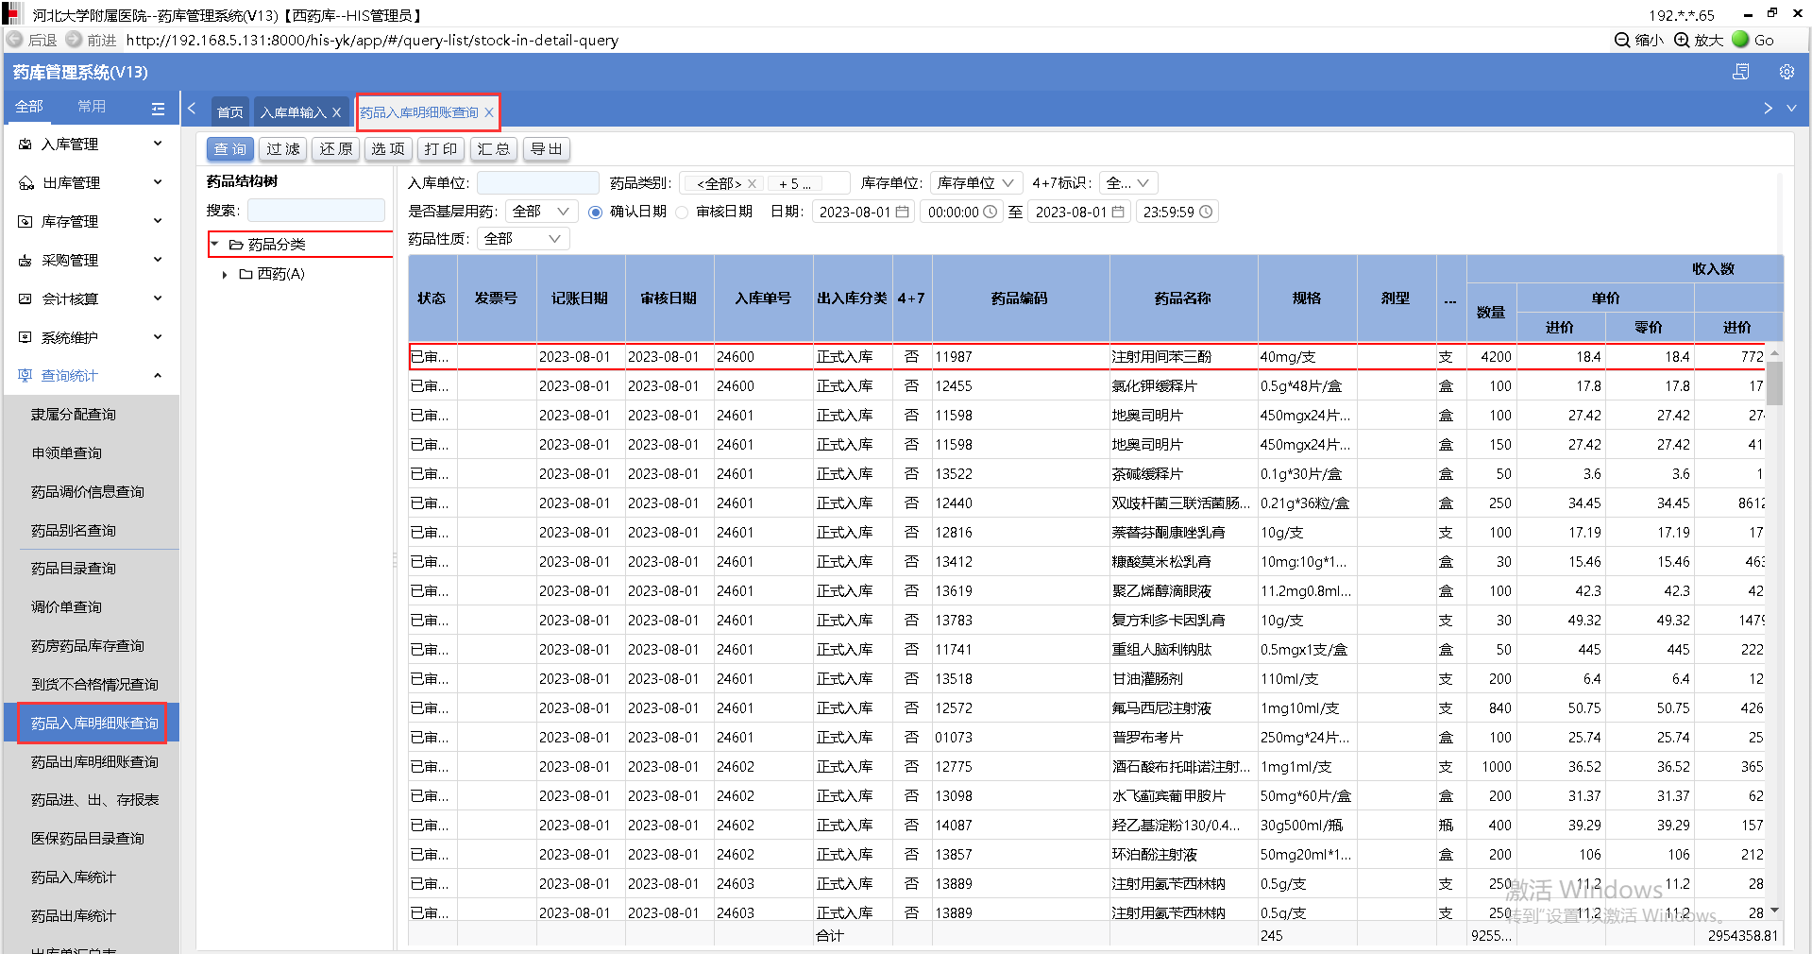Click the settings gear icon in header
1812x954 pixels.
pyautogui.click(x=1786, y=72)
